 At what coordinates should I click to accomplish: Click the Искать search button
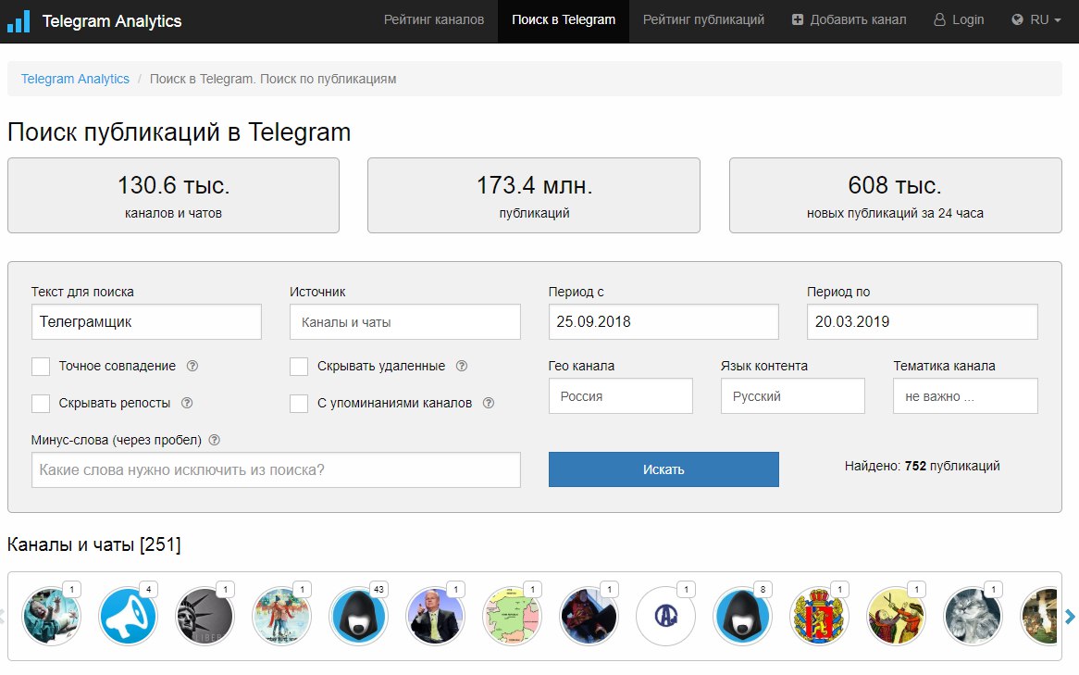tap(664, 469)
